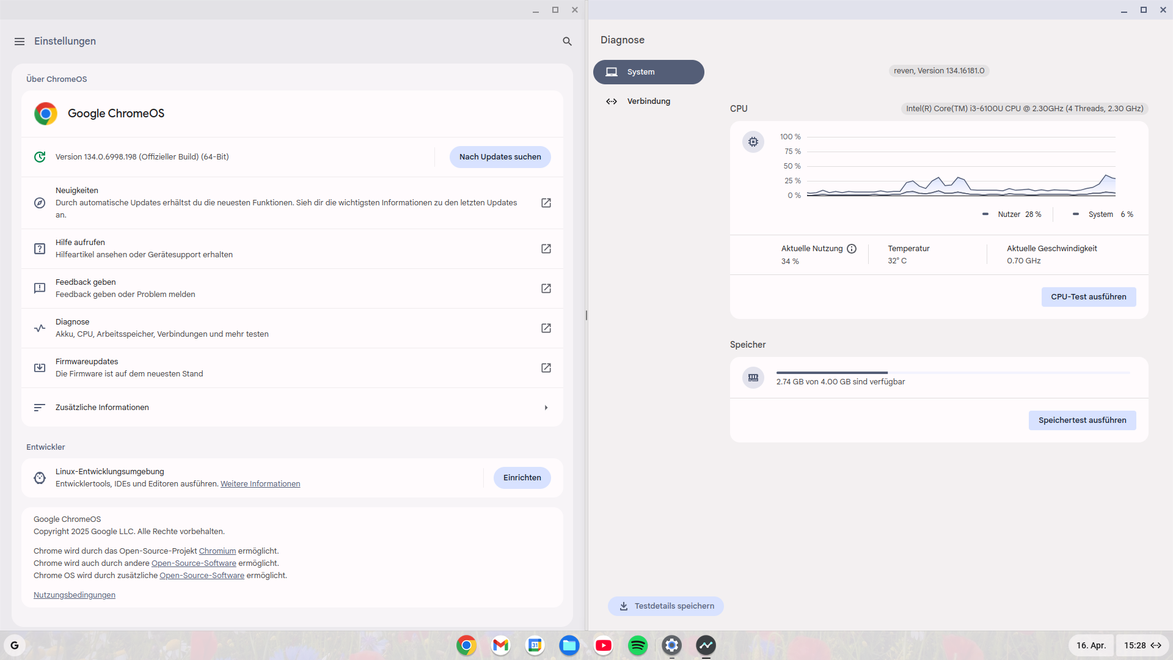Click the Weitere Informationen link
This screenshot has height=660, width=1173.
pos(260,484)
